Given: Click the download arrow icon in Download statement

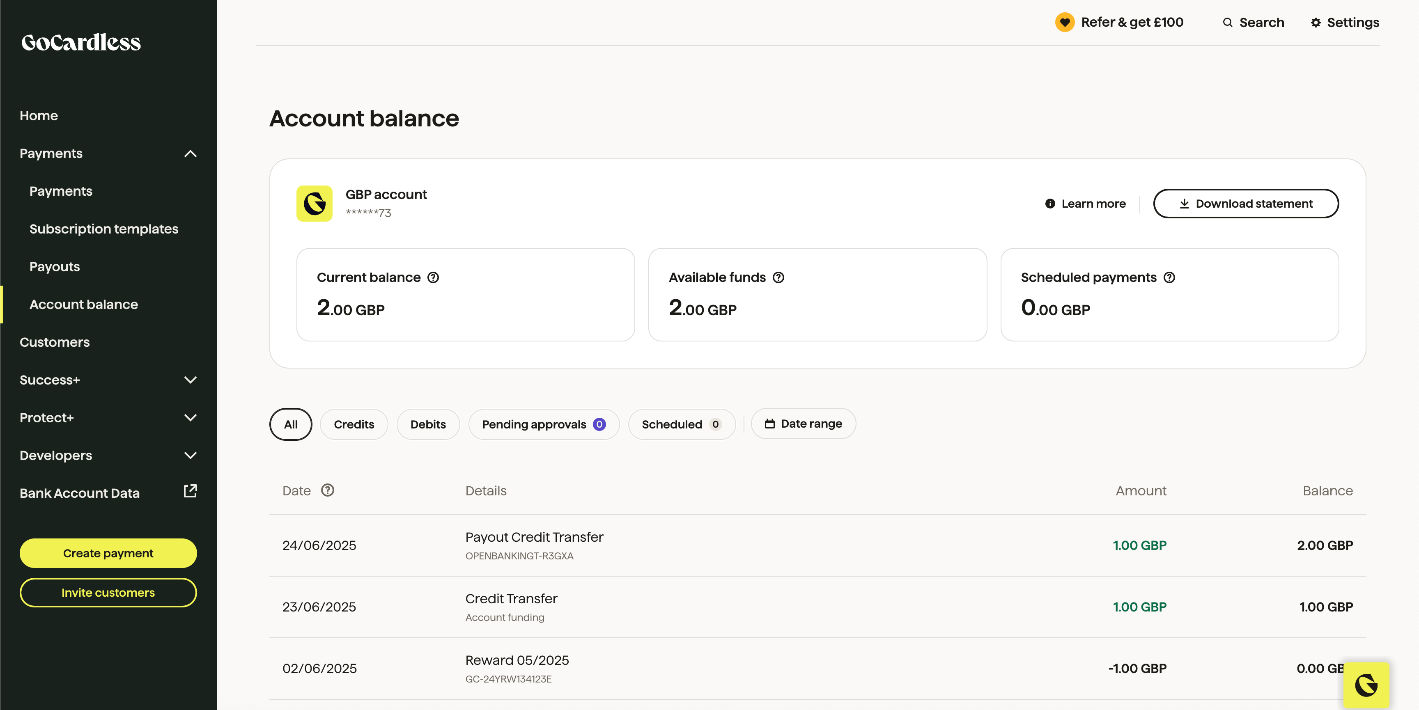Looking at the screenshot, I should click(1184, 204).
